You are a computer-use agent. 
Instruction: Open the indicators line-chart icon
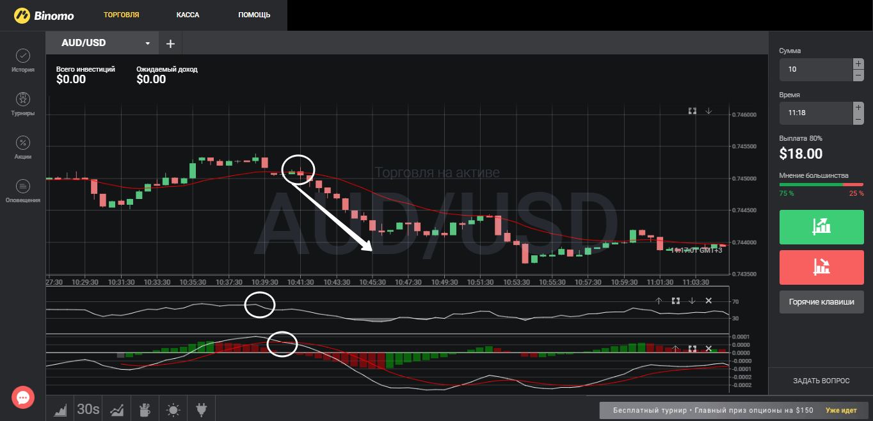click(x=117, y=409)
